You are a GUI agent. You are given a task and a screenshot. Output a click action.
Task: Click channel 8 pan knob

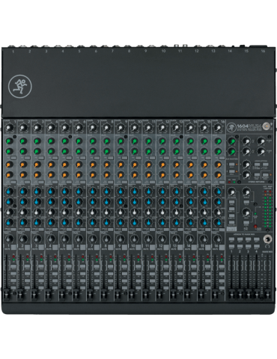click(x=106, y=239)
